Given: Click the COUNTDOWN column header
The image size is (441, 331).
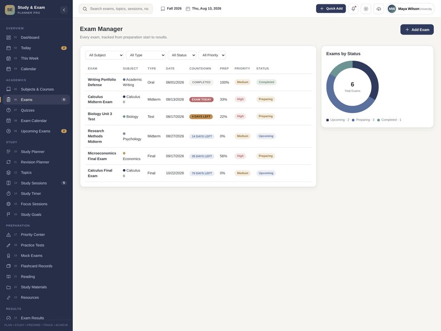Looking at the screenshot, I should click(201, 68).
